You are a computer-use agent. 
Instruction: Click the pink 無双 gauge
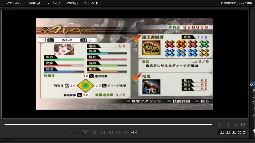[107, 60]
